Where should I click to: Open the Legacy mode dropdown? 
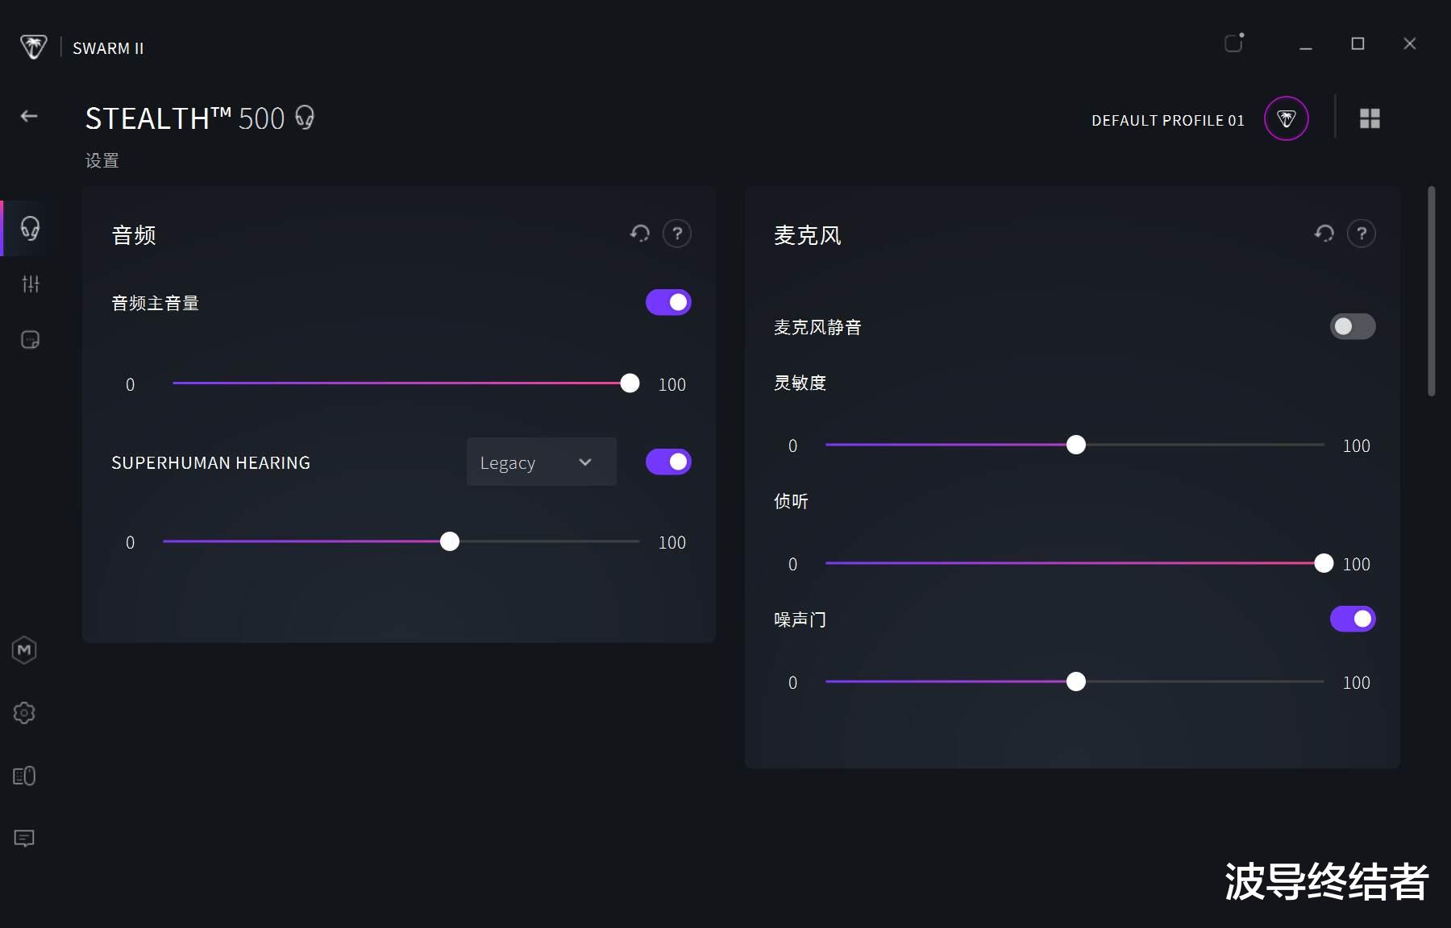point(542,462)
